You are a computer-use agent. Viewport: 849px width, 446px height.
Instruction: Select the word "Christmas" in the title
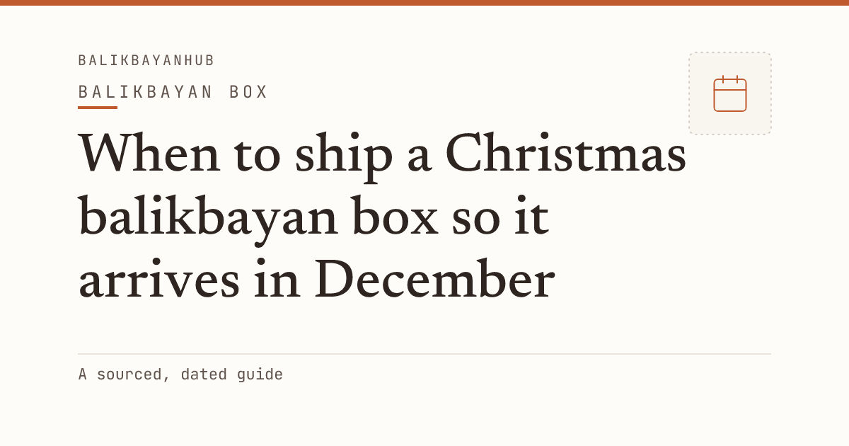tap(566, 154)
